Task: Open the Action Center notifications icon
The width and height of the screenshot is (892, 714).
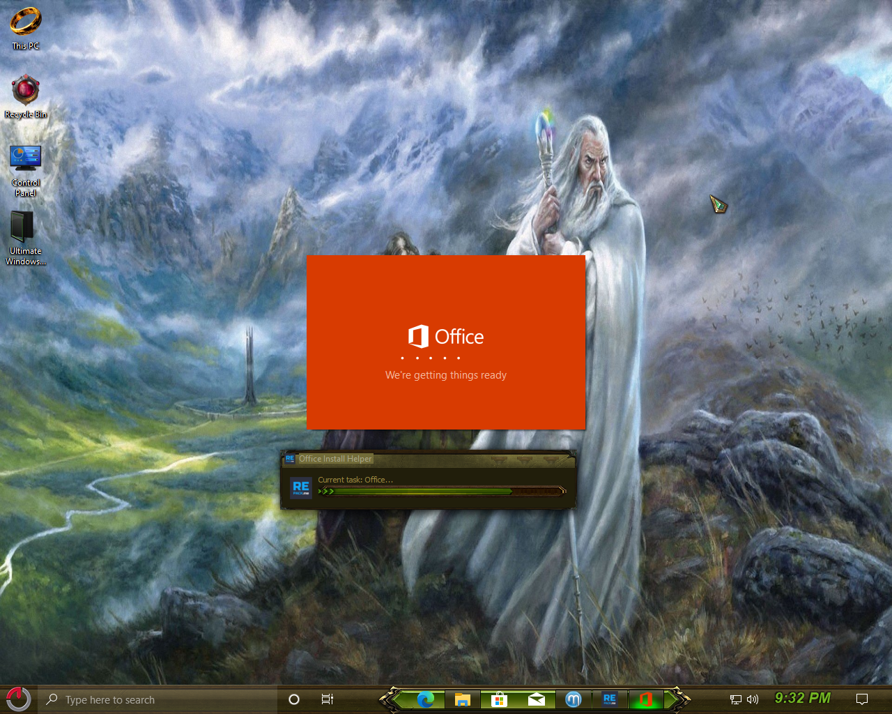Action: click(x=862, y=699)
